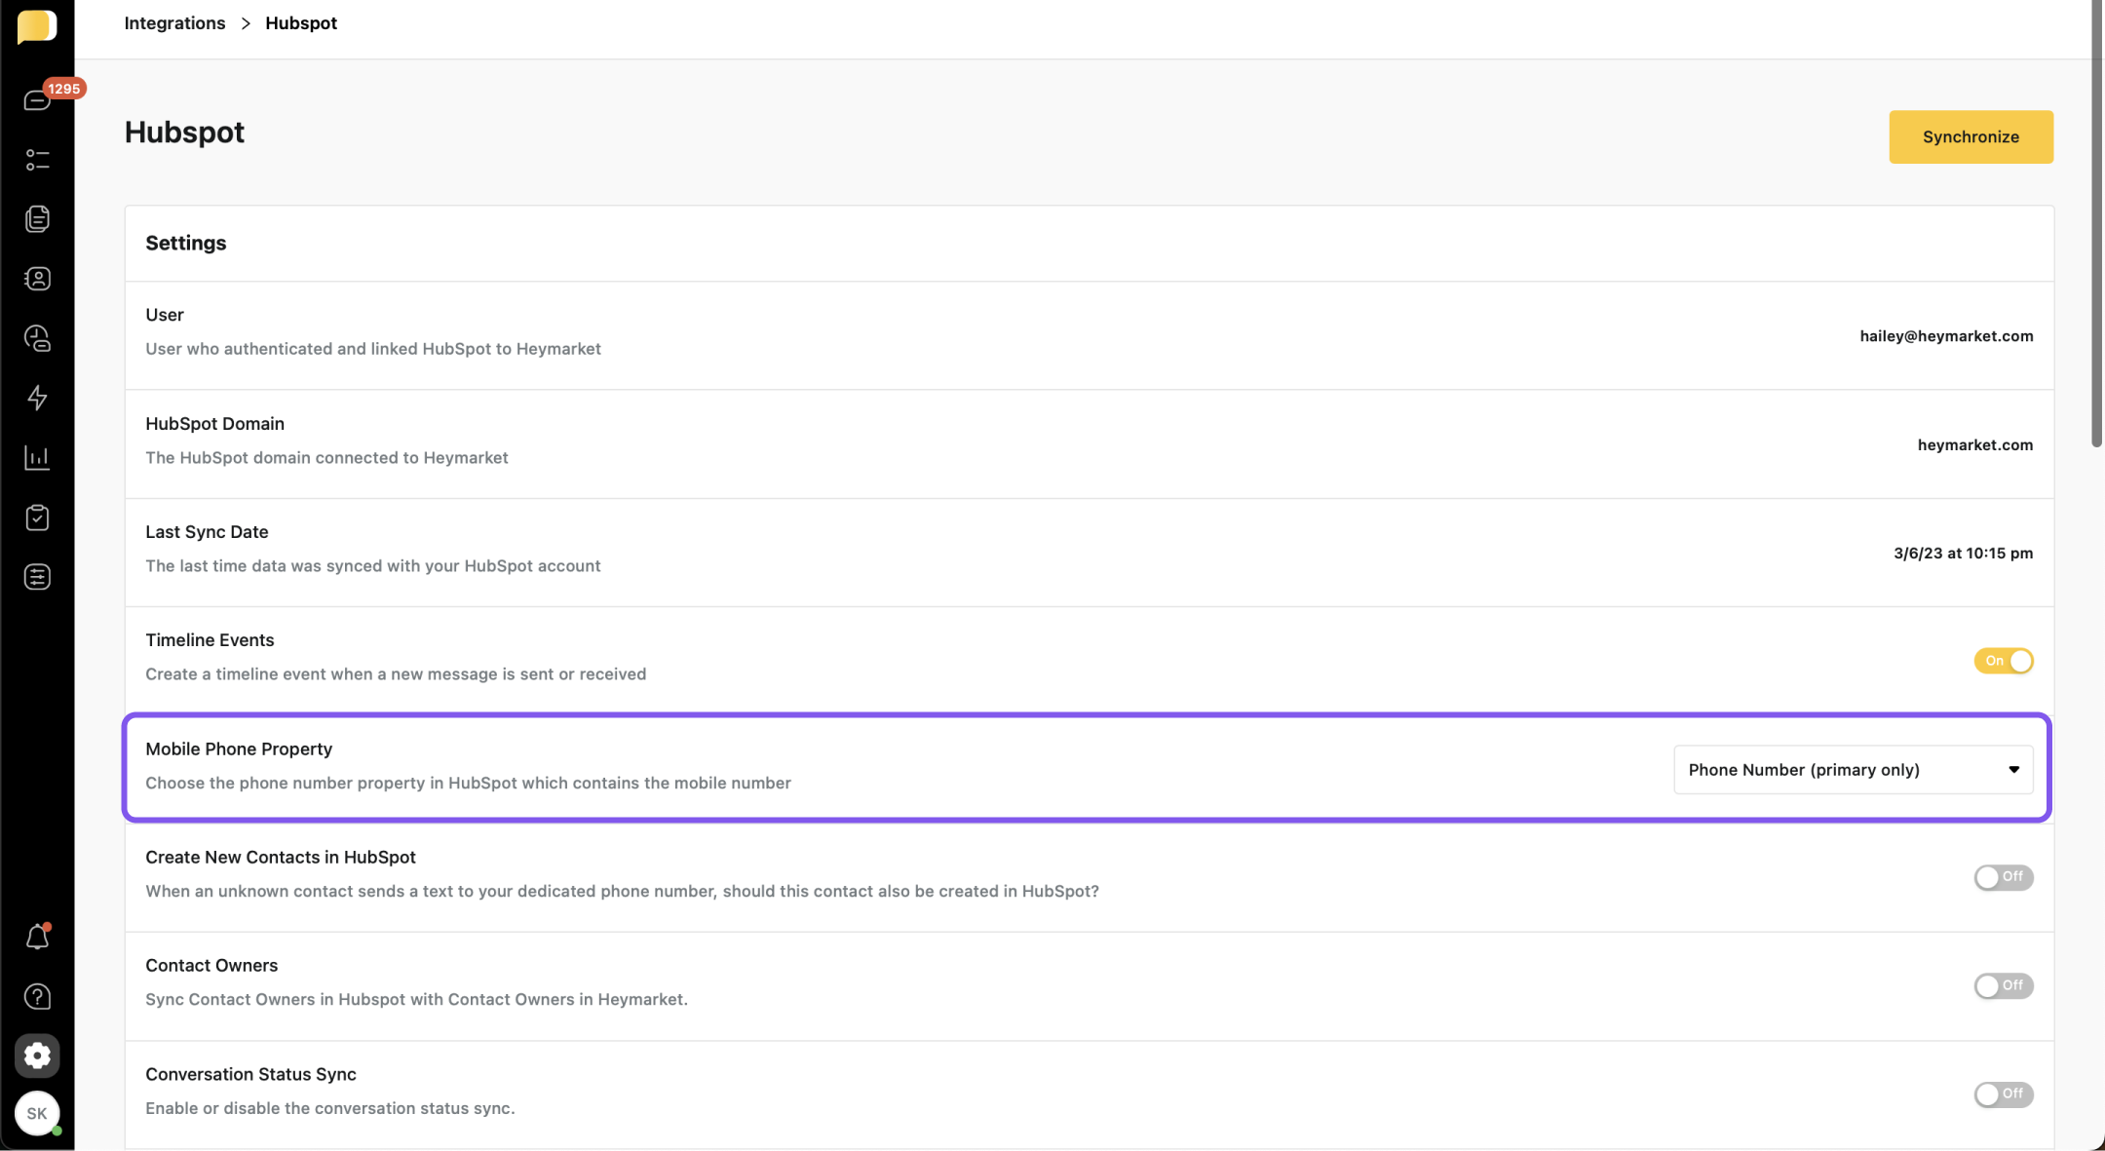Click the Synchronize button

(x=1970, y=136)
